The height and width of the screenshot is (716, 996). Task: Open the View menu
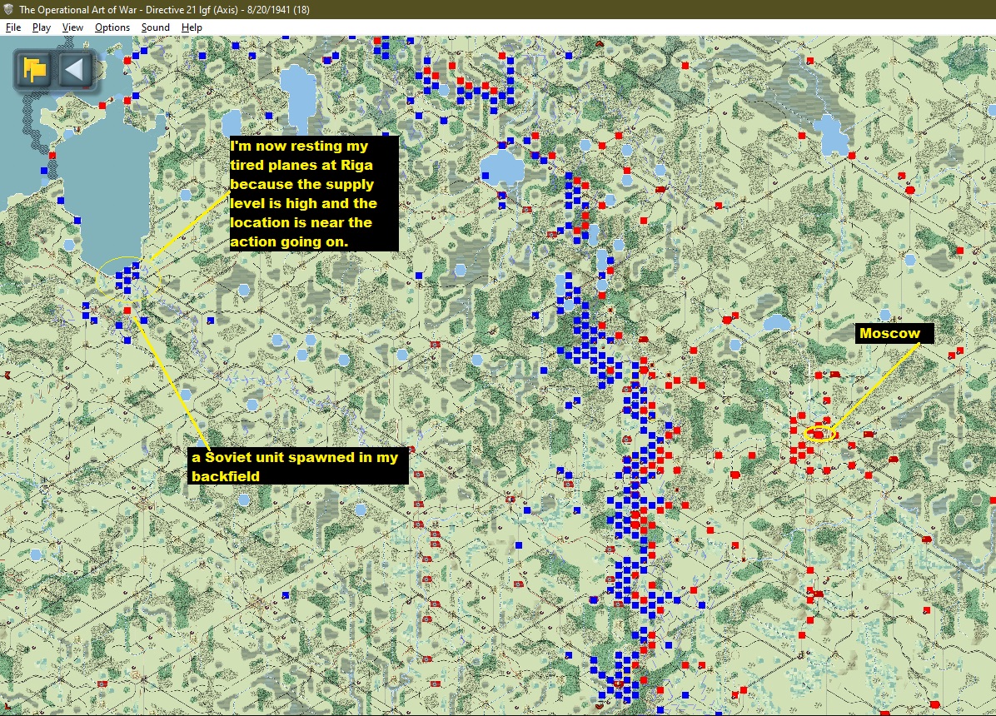(72, 27)
